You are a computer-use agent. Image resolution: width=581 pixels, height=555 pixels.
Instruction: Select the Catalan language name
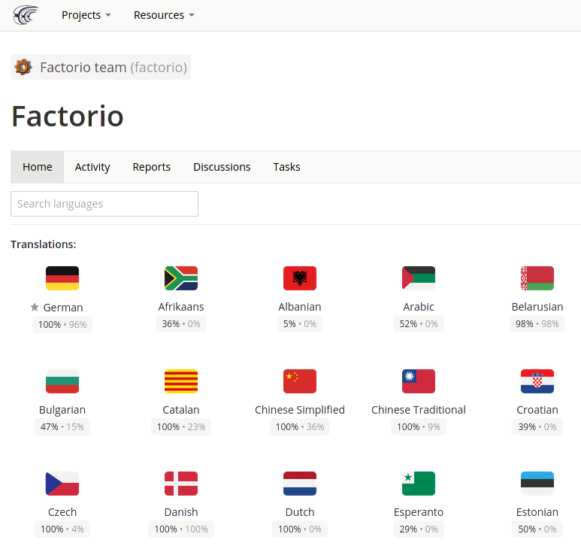coord(181,410)
